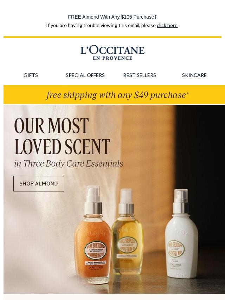The image size is (225, 300).
Task: Click the "Our Most Loved Scent" headline
Action: coord(62,136)
